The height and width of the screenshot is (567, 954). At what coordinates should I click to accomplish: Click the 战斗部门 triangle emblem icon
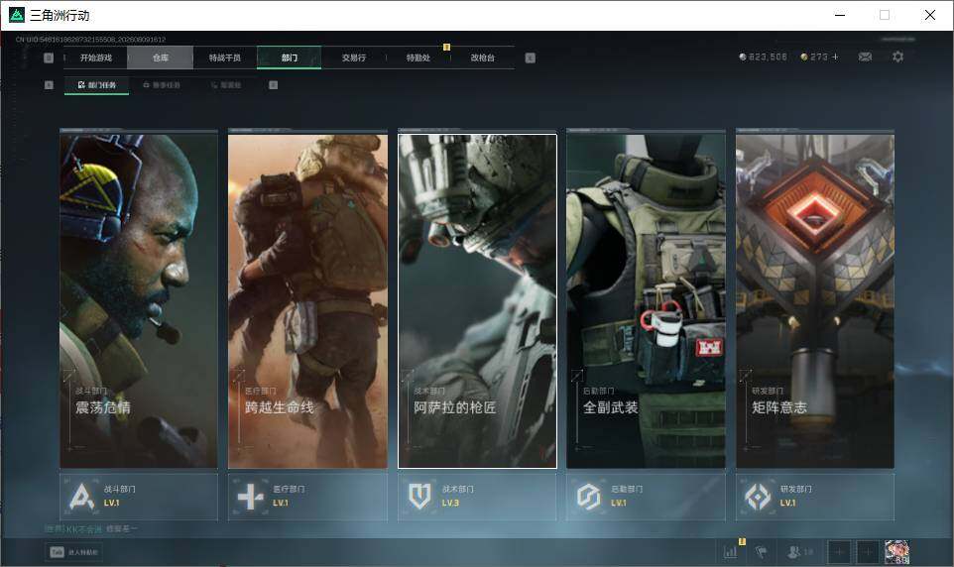click(x=81, y=496)
